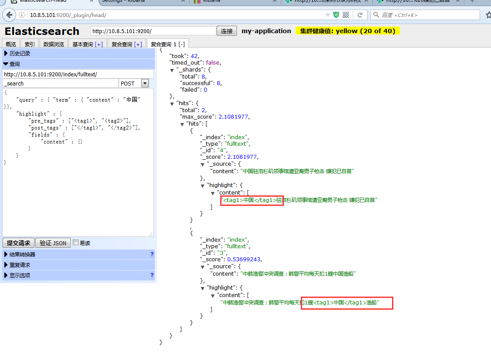Close 复合查询 1 with [-]
The image size is (491, 352).
point(181,44)
